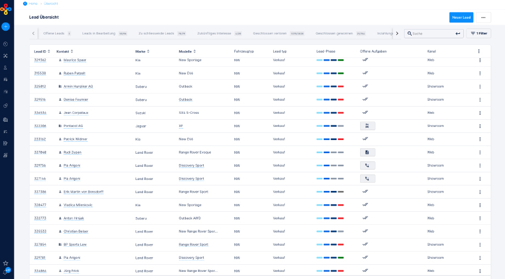Viewport: 505px width, 279px height.
Task: Sort the table by Lead ID
Action: 42,51
